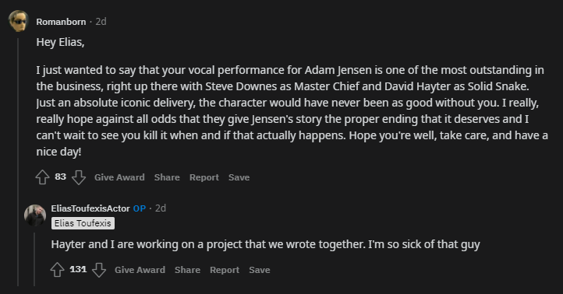Open EliasToufexisActor's avatar picture
Viewport: 563px width, 294px height.
pyautogui.click(x=35, y=215)
